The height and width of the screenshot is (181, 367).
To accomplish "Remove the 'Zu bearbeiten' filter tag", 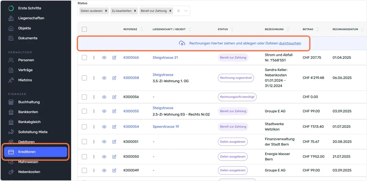I will (135, 11).
